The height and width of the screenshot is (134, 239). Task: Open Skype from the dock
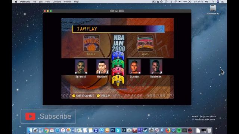tap(118, 130)
